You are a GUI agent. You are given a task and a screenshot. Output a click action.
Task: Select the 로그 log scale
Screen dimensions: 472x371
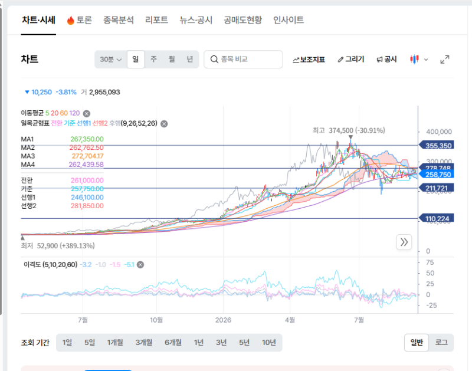click(441, 343)
